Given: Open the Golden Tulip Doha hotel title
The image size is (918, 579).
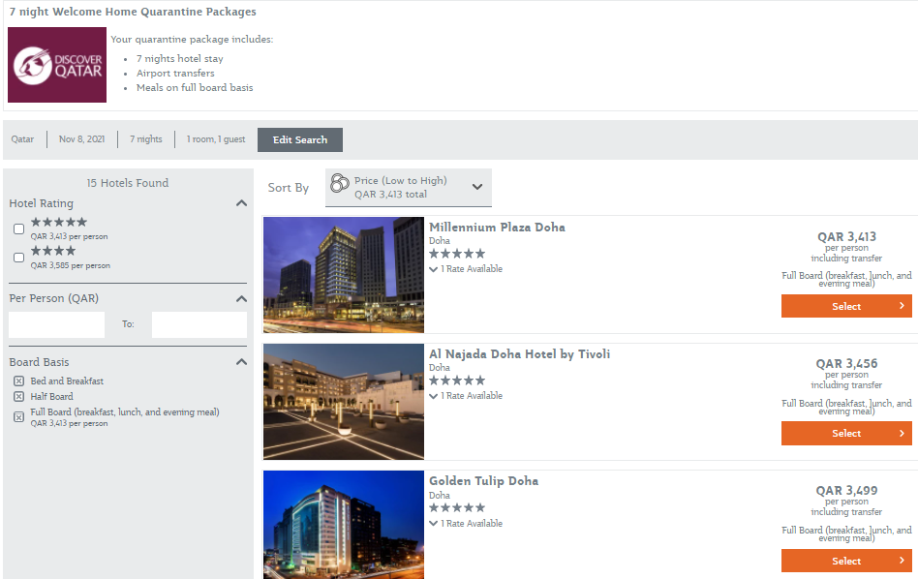Looking at the screenshot, I should tap(483, 481).
